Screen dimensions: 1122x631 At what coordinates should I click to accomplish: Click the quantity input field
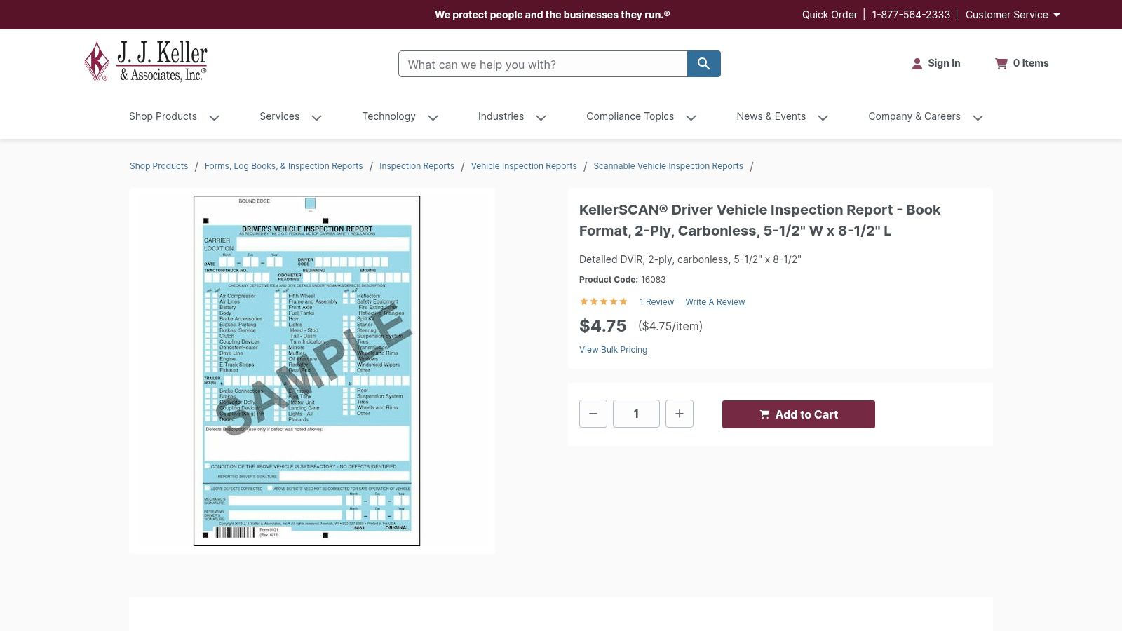click(x=636, y=414)
